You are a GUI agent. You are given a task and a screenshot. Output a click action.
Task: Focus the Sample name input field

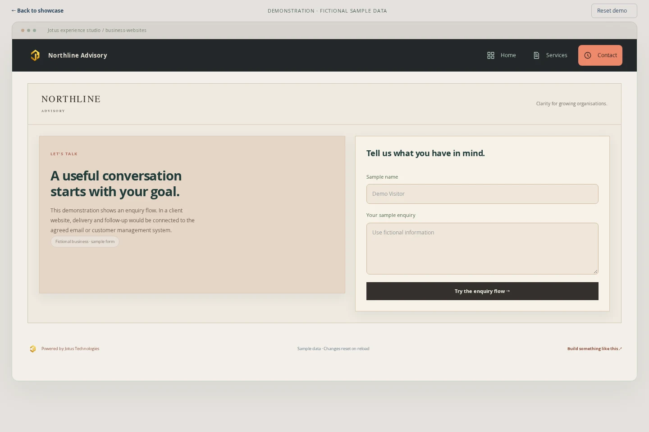482,194
